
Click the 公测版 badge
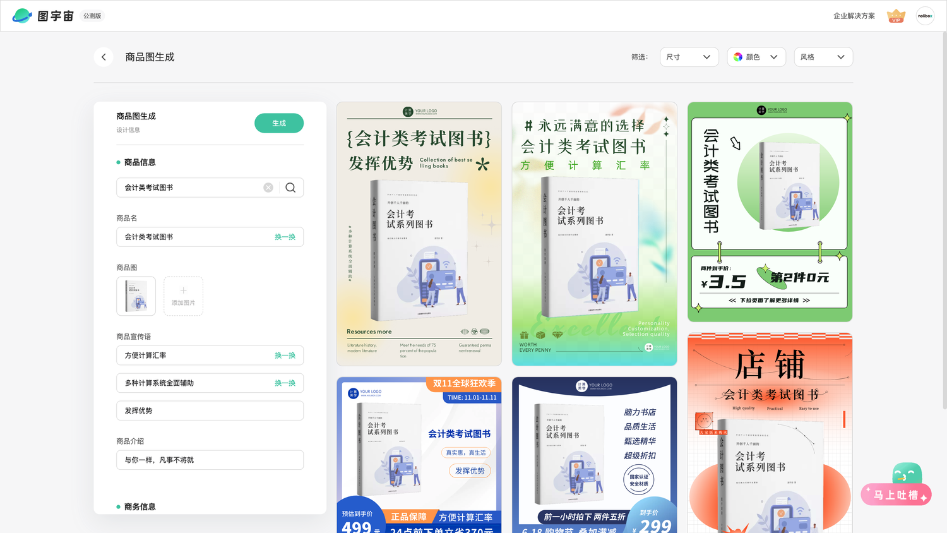(92, 16)
